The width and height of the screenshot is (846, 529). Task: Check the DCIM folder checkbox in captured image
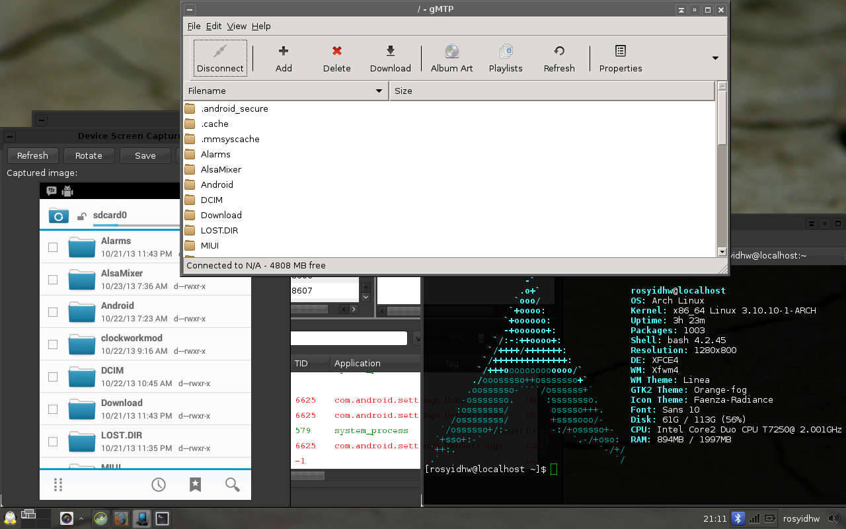coord(53,377)
